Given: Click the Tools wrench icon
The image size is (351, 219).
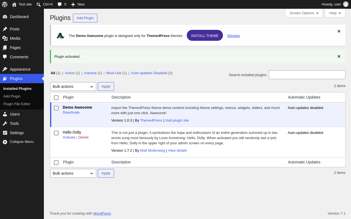Looking at the screenshot, I should click(x=5, y=123).
